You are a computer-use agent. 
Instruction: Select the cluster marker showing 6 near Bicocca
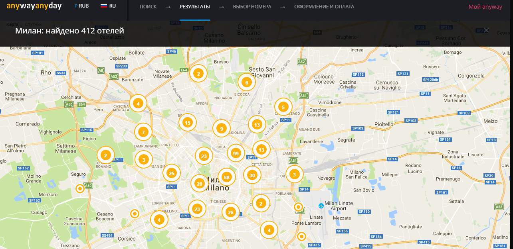(x=247, y=82)
